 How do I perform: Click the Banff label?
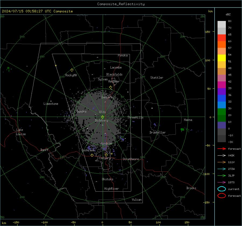(44, 150)
